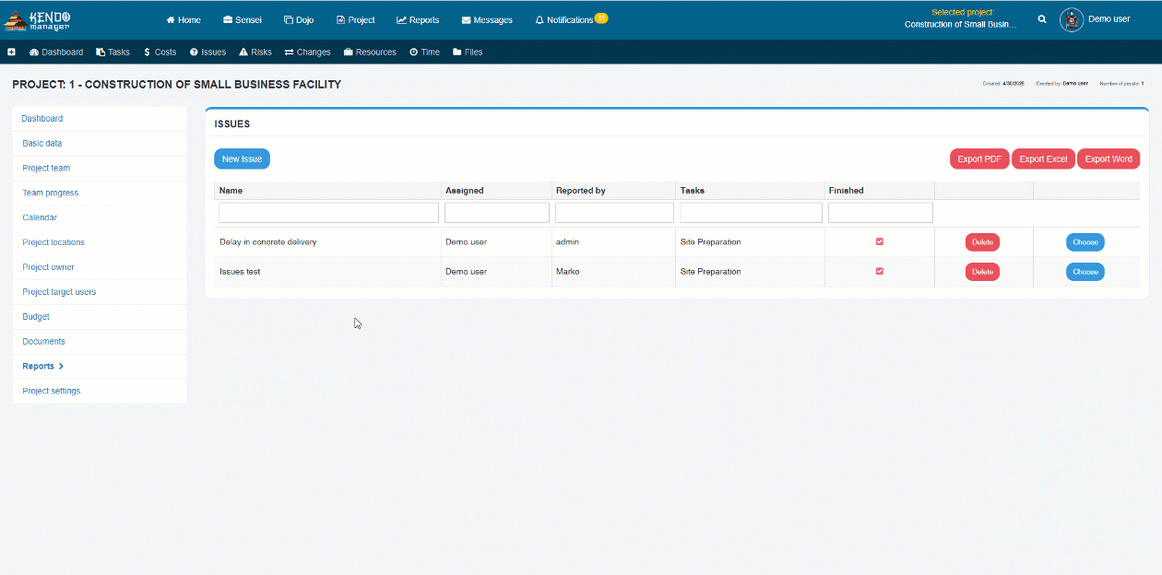Delete the Issues test issue
The height and width of the screenshot is (575, 1162).
coord(982,272)
